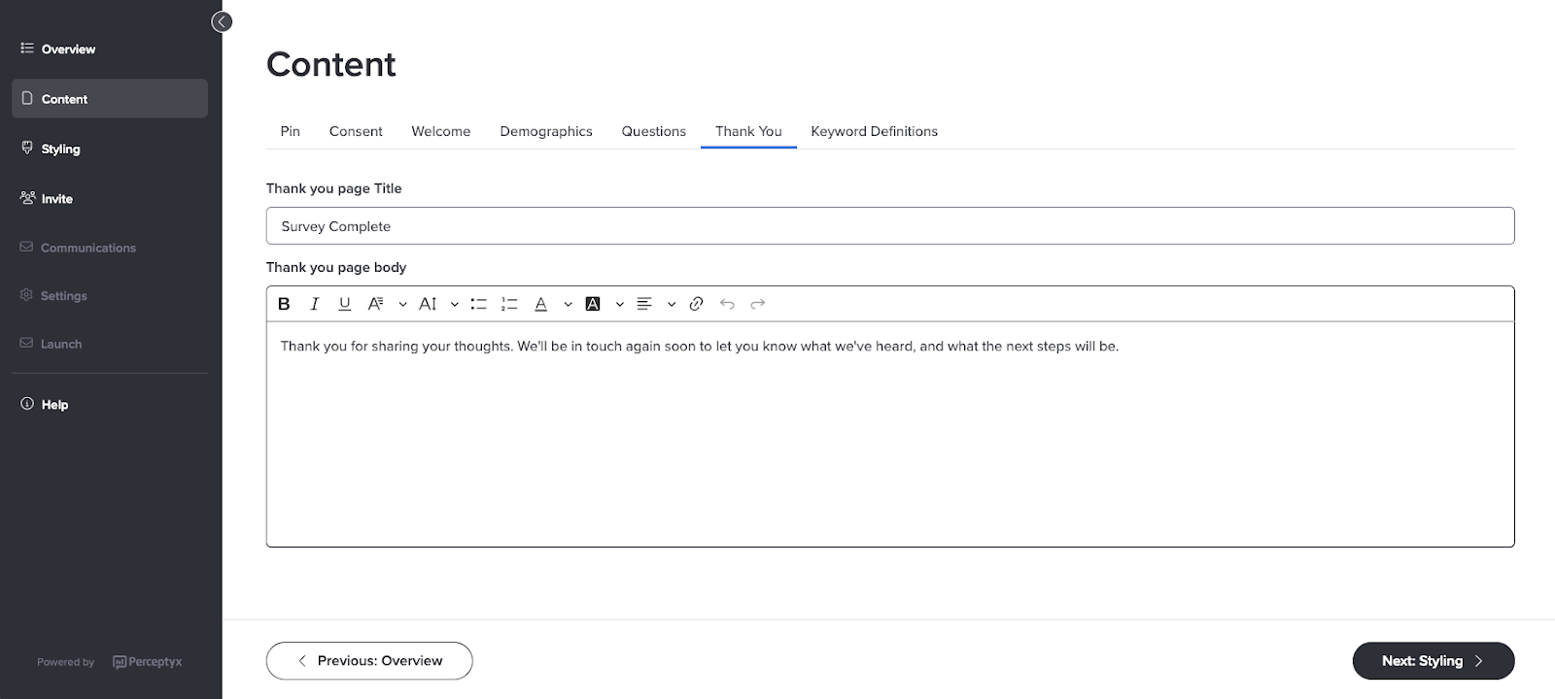Collapse the sidebar with the arrow button

(222, 21)
